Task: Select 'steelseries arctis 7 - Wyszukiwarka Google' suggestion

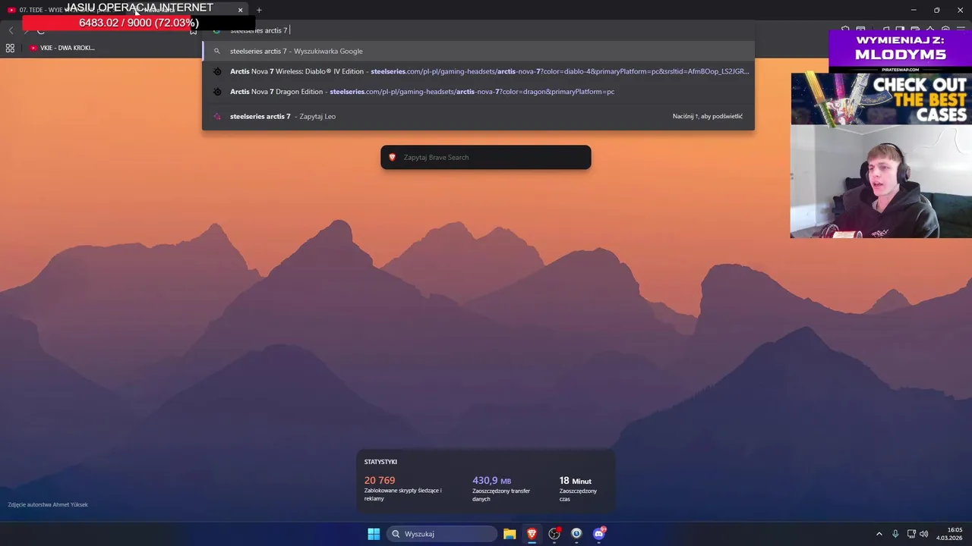Action: (478, 51)
